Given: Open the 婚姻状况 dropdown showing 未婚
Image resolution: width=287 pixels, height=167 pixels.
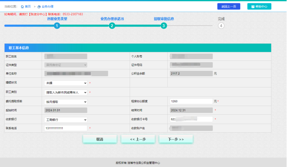Looking at the screenshot, I should (x=66, y=83).
